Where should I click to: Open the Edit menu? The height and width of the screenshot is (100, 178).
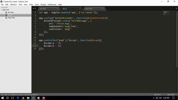point(7,4)
